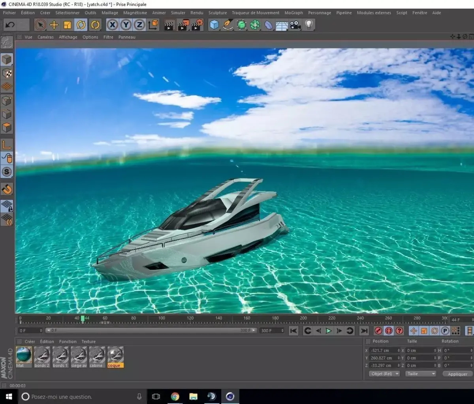Go to end of animation
Image resolution: width=474 pixels, height=404 pixels.
(364, 331)
